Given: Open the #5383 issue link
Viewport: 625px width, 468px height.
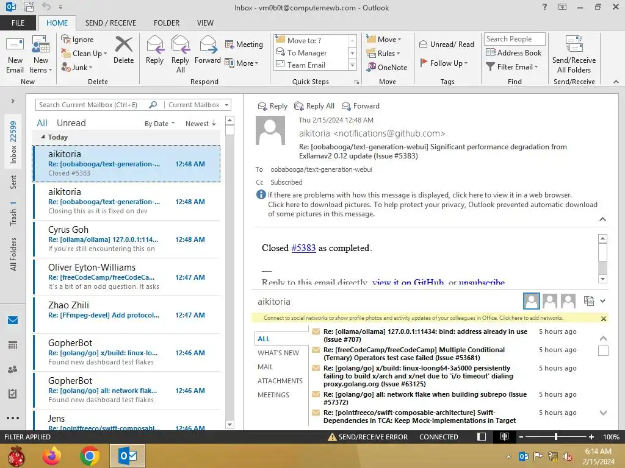Looking at the screenshot, I should coord(303,248).
